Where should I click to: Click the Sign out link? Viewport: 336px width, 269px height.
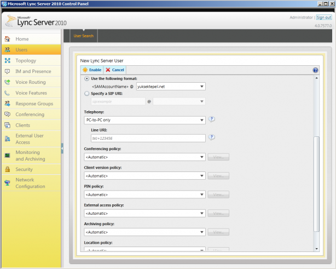[x=324, y=18]
